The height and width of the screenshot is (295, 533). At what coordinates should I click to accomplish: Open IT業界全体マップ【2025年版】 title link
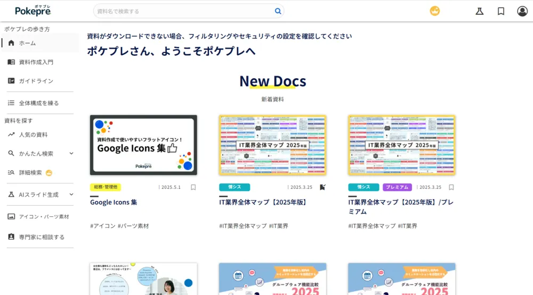pyautogui.click(x=264, y=202)
